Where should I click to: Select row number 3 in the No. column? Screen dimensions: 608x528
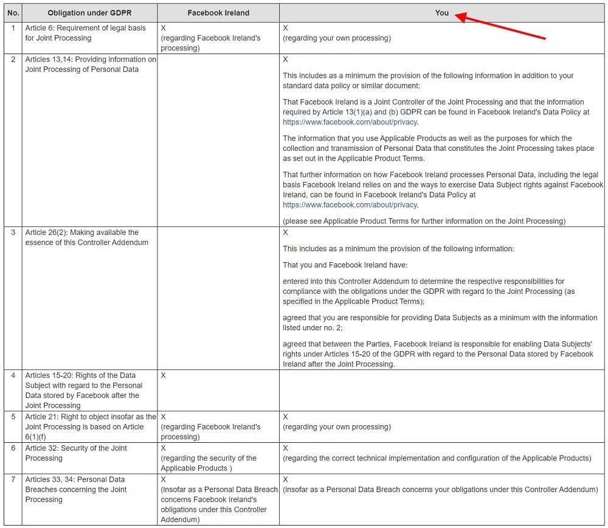click(x=13, y=232)
